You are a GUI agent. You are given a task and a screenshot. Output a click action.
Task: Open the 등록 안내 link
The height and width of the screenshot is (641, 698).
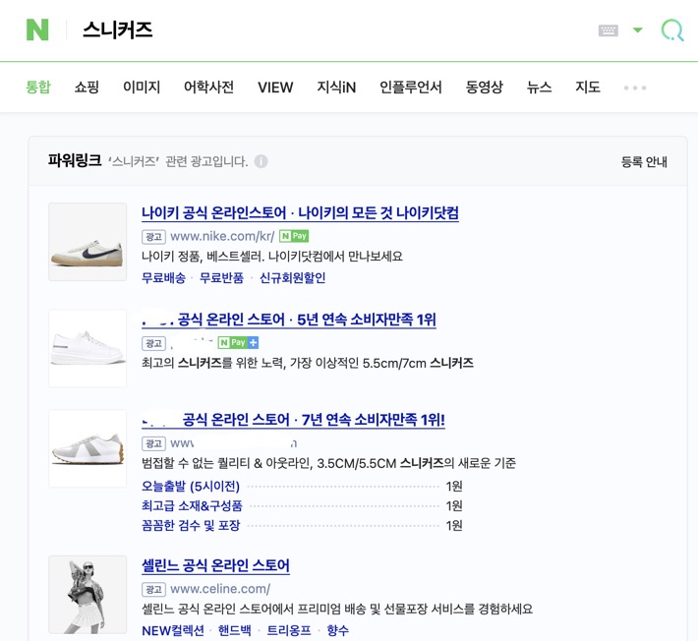click(644, 161)
